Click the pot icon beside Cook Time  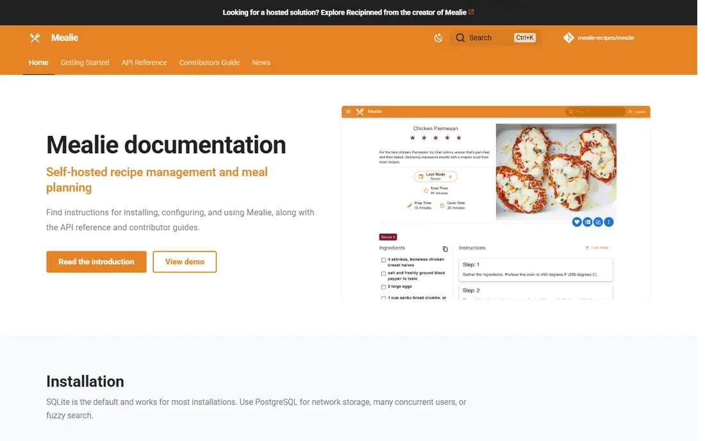(x=442, y=206)
